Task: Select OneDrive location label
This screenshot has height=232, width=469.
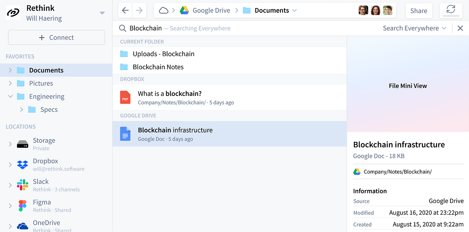Action: coord(47,223)
